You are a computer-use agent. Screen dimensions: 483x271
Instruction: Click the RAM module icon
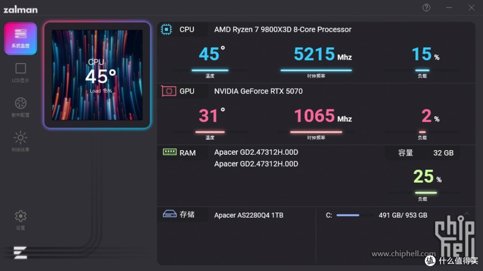170,152
